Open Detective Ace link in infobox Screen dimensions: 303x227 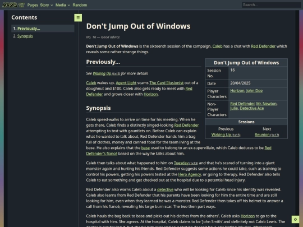click(x=252, y=108)
